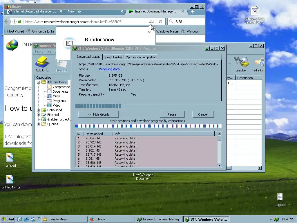Switch to Library window in taskbar

point(112,219)
